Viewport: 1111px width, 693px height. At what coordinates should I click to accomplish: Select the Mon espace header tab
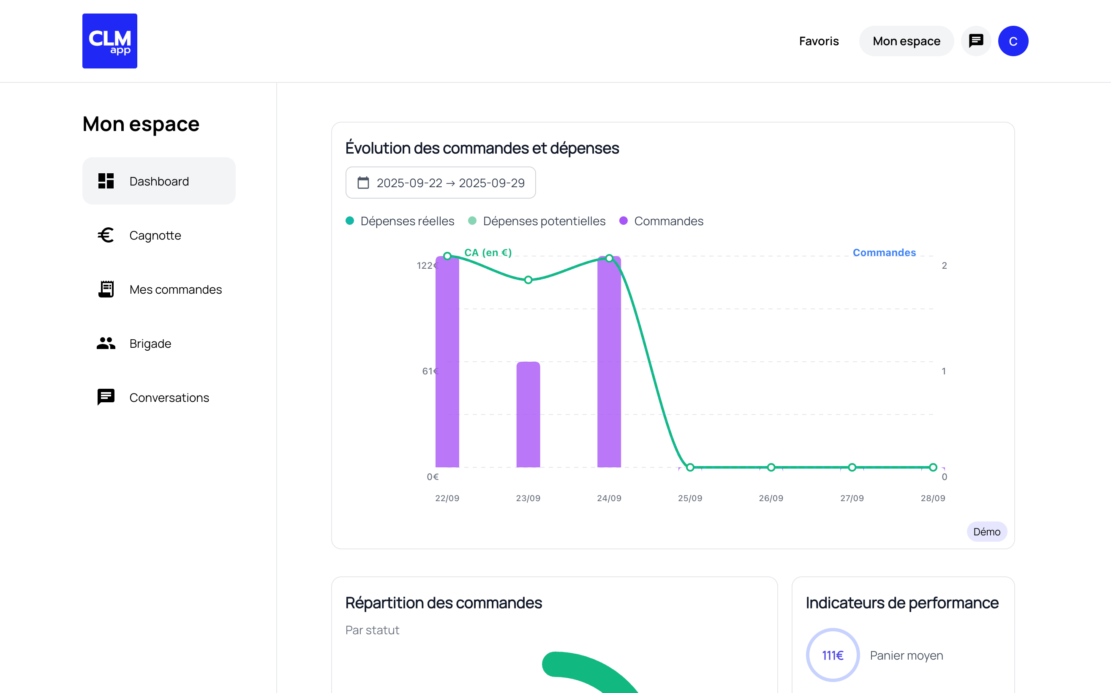pyautogui.click(x=906, y=41)
